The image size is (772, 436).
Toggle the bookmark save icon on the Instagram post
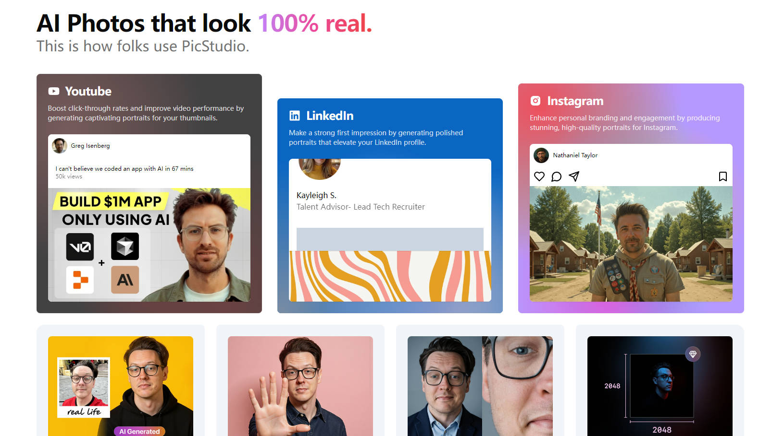(722, 177)
